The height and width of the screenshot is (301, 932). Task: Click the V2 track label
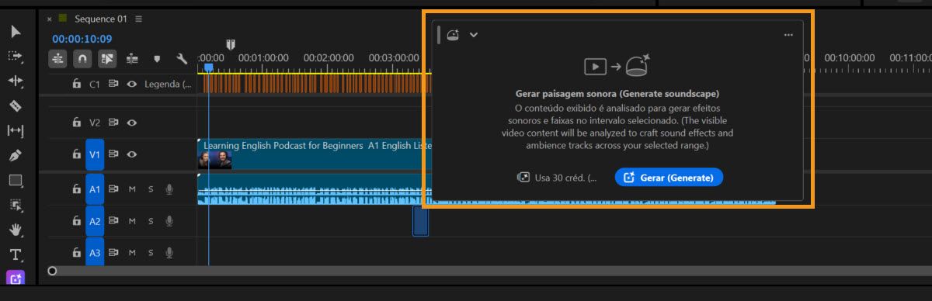pyautogui.click(x=95, y=122)
